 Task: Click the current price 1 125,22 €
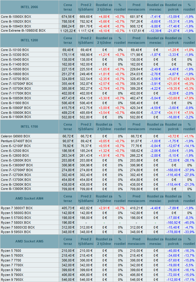(68, 31)
